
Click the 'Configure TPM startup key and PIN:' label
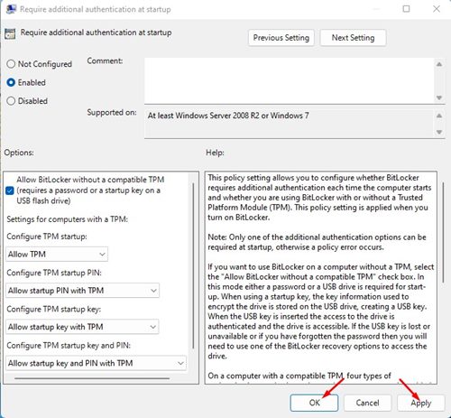click(x=69, y=346)
